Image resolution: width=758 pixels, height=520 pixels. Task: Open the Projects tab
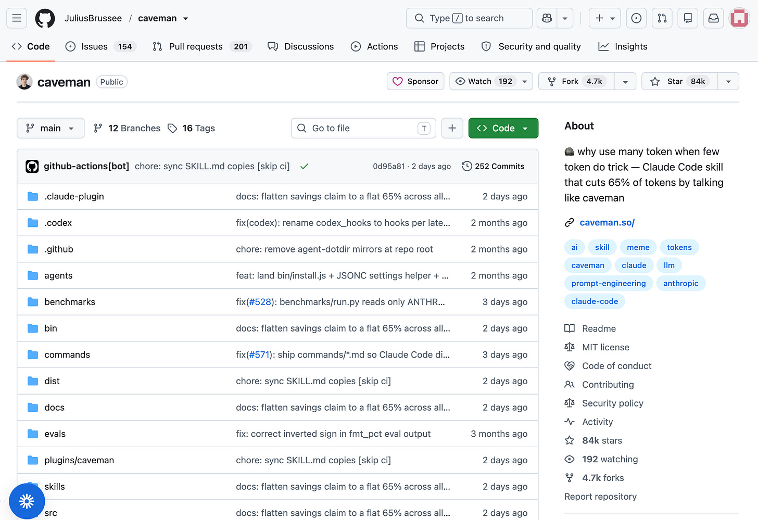click(x=439, y=46)
